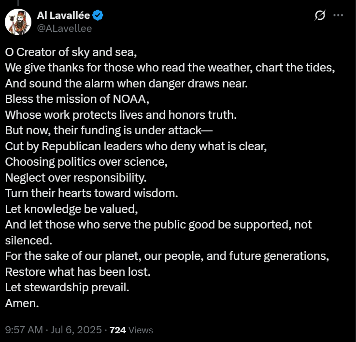
Task: Open the Al Lavallée display name link
Action: (63, 15)
